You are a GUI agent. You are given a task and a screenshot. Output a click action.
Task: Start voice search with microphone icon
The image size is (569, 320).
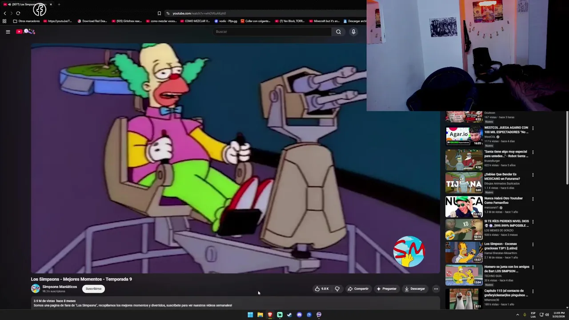click(353, 32)
